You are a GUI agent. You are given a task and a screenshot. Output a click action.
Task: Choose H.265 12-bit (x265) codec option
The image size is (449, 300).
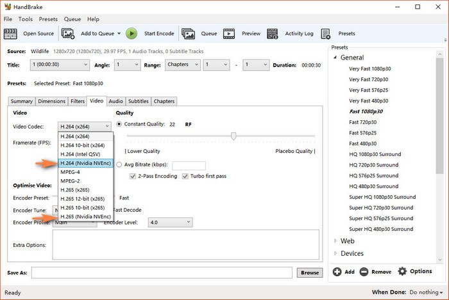pos(85,199)
